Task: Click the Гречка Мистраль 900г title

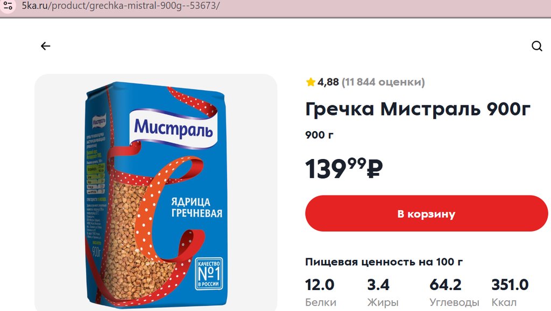Action: pyautogui.click(x=418, y=109)
